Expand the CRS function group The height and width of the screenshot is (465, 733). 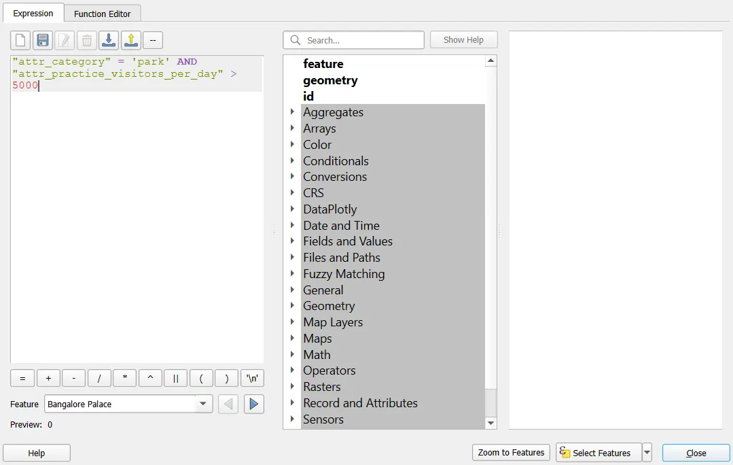[x=292, y=193]
